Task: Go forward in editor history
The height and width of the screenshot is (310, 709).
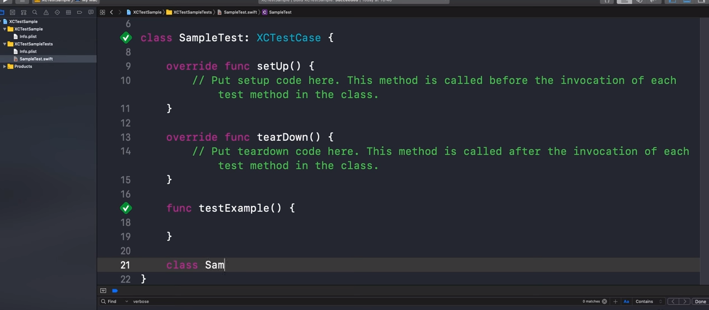Action: pyautogui.click(x=119, y=12)
